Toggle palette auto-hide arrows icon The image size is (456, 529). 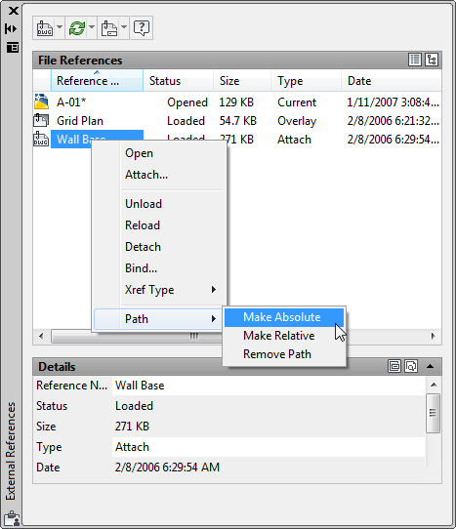11,28
